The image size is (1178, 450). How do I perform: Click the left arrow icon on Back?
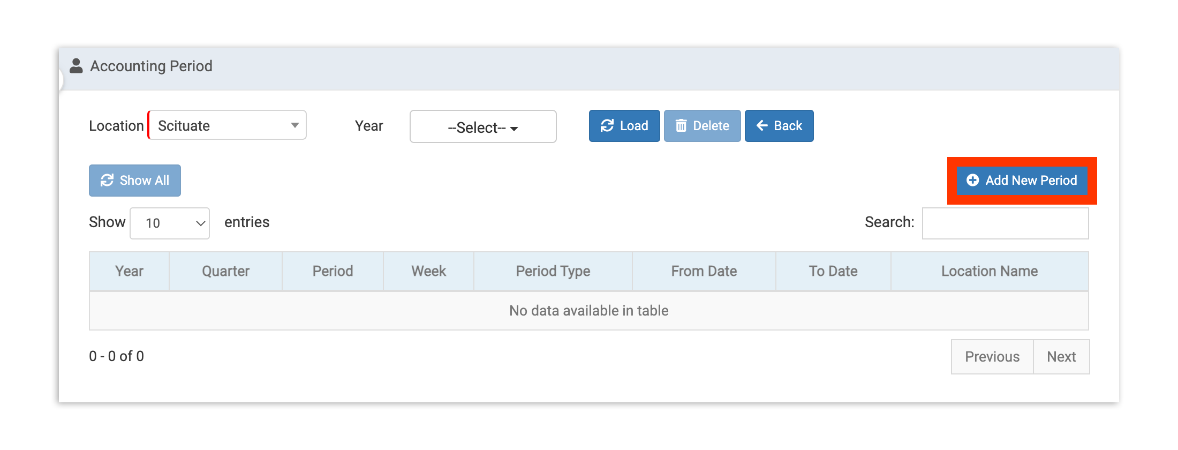[762, 126]
